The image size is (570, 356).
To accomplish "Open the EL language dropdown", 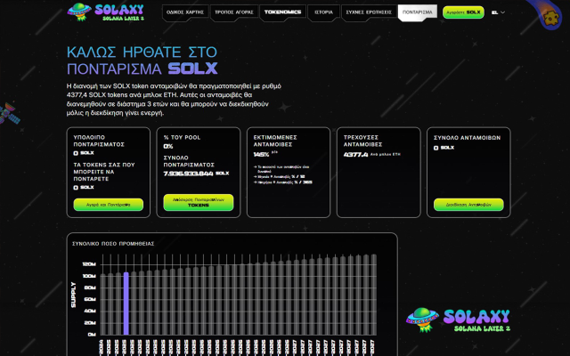I will click(498, 12).
